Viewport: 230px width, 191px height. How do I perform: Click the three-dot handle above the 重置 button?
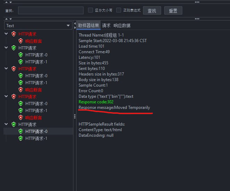(x=197, y=2)
